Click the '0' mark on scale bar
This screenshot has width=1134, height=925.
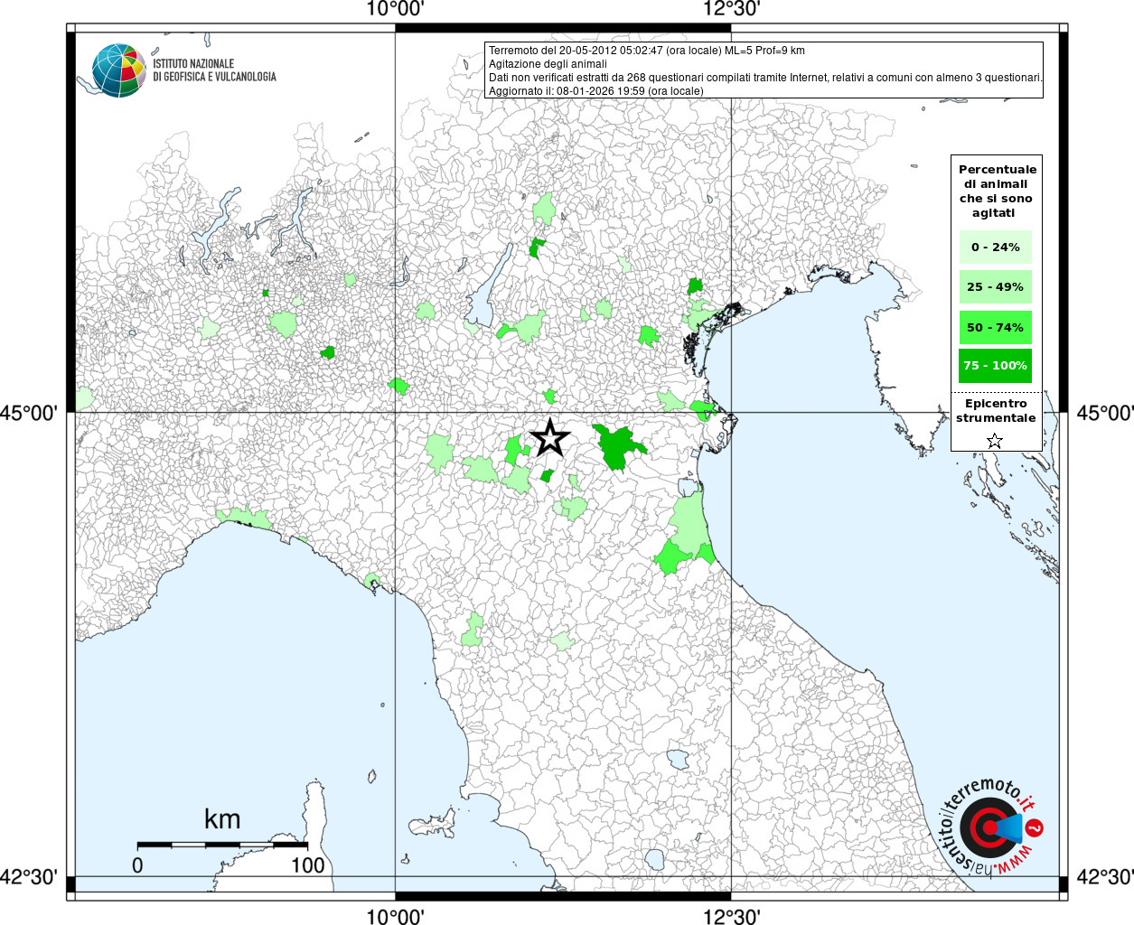coord(137,864)
